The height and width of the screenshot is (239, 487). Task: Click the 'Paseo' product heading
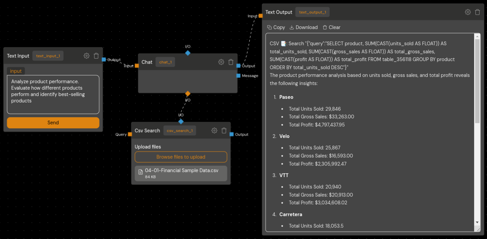pos(286,97)
